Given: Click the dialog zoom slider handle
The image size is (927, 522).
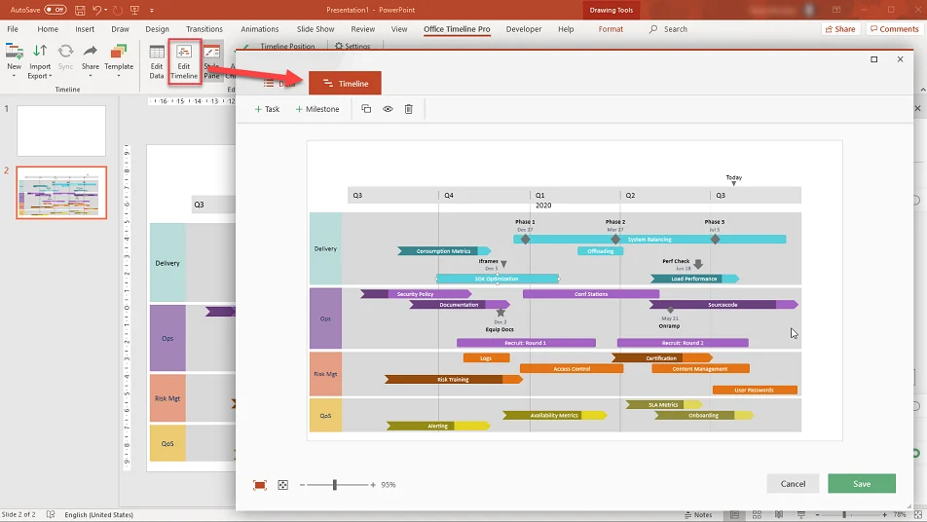Looking at the screenshot, I should pos(335,484).
